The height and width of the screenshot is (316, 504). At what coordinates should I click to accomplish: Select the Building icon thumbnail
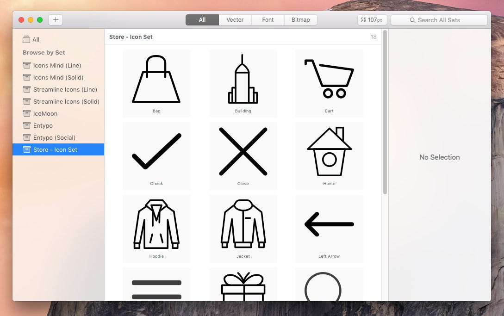(x=243, y=83)
